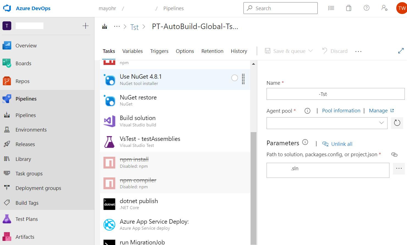Open the work items list icon in header
407x245 pixels.
click(331, 8)
